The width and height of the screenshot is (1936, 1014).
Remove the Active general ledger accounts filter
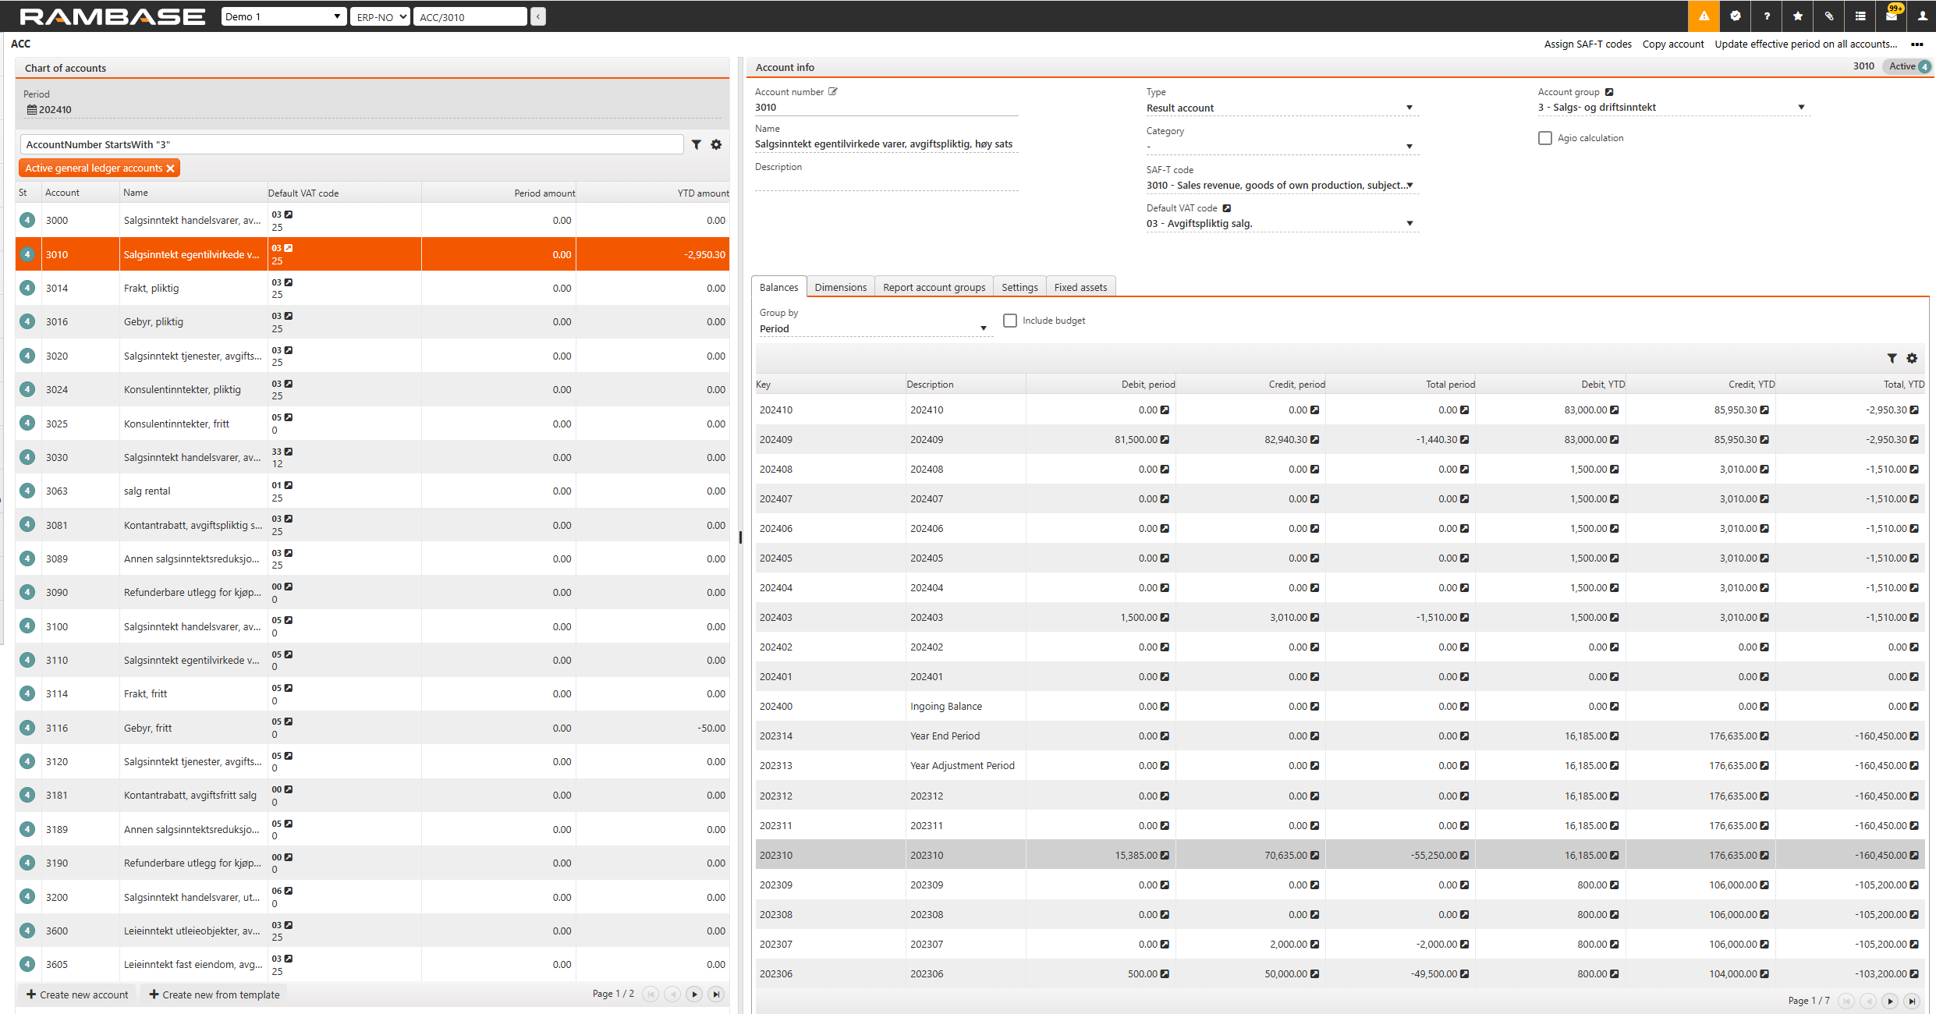pyautogui.click(x=171, y=168)
